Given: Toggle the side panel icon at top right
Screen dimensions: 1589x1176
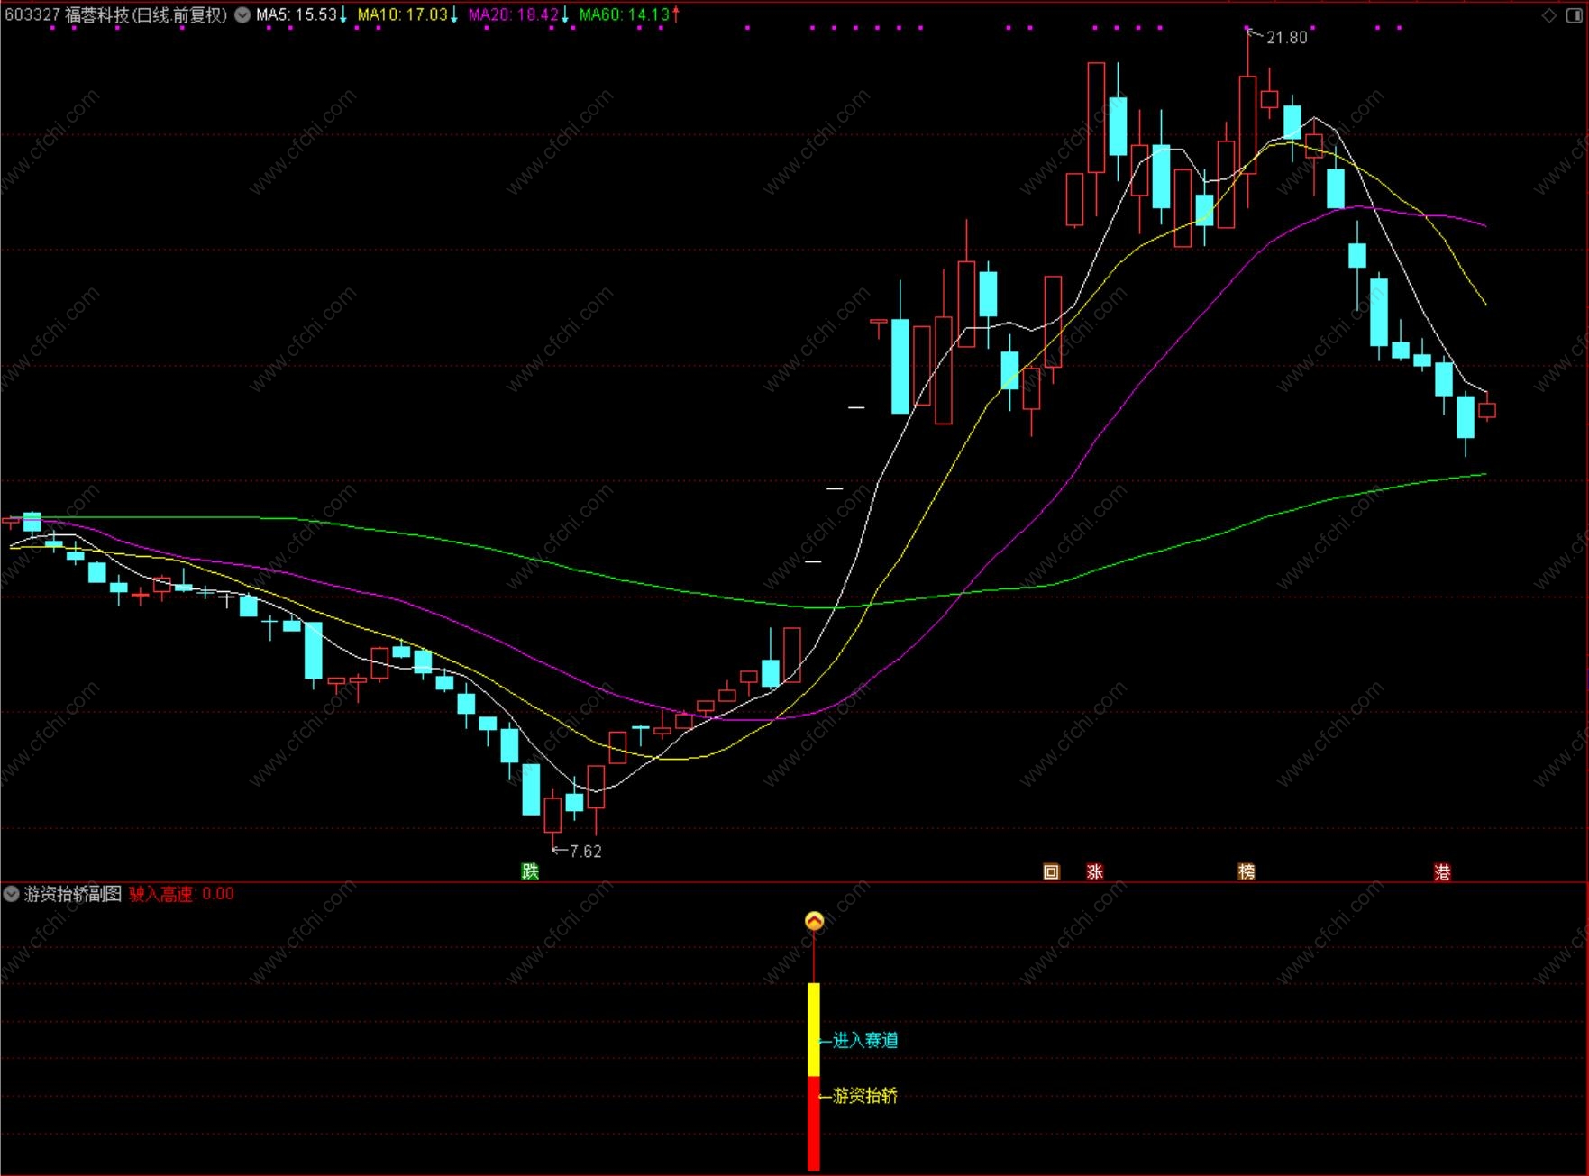Looking at the screenshot, I should [1575, 15].
